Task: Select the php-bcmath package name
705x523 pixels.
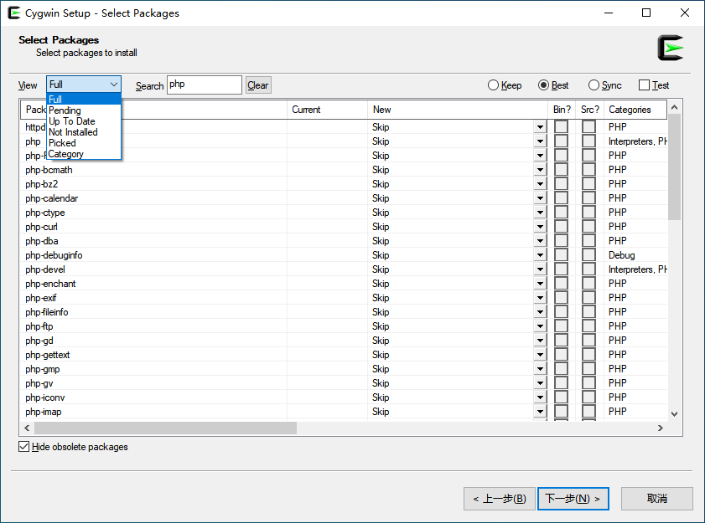Action: coord(49,170)
